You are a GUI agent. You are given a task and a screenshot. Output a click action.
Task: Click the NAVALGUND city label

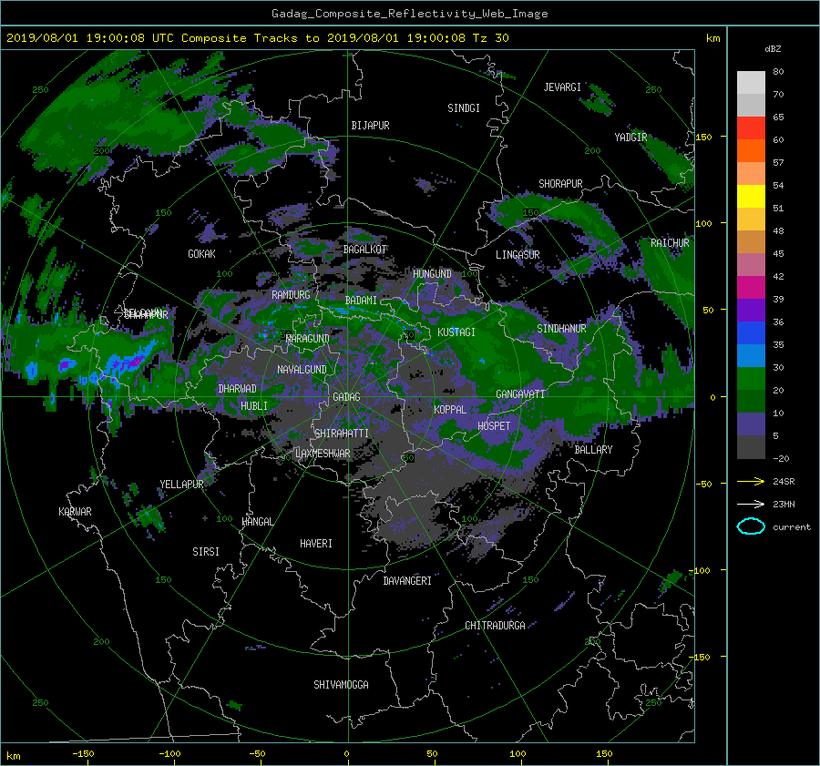pos(302,370)
